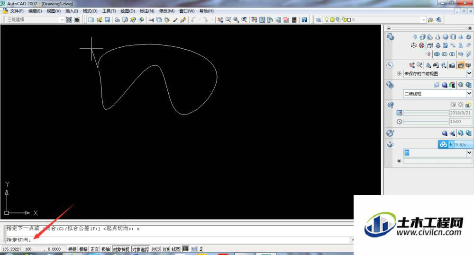The width and height of the screenshot is (474, 255).
Task: Open the 绘图(D) menu
Action: [128, 11]
